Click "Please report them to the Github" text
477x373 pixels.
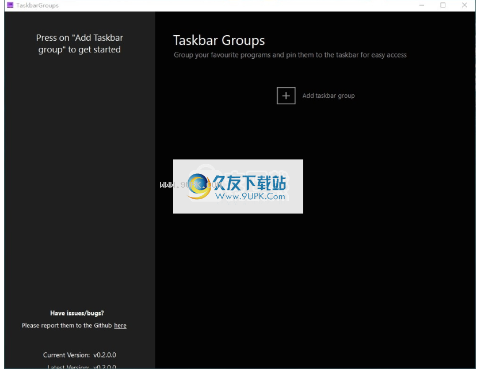tap(67, 325)
